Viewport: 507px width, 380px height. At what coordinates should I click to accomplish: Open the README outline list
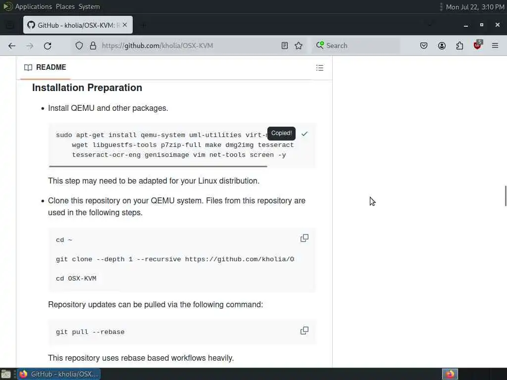click(x=320, y=67)
